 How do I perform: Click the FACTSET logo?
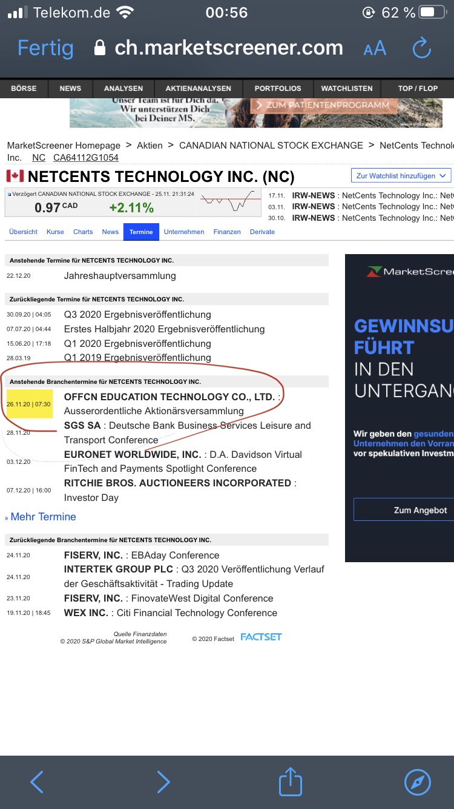[x=261, y=637]
